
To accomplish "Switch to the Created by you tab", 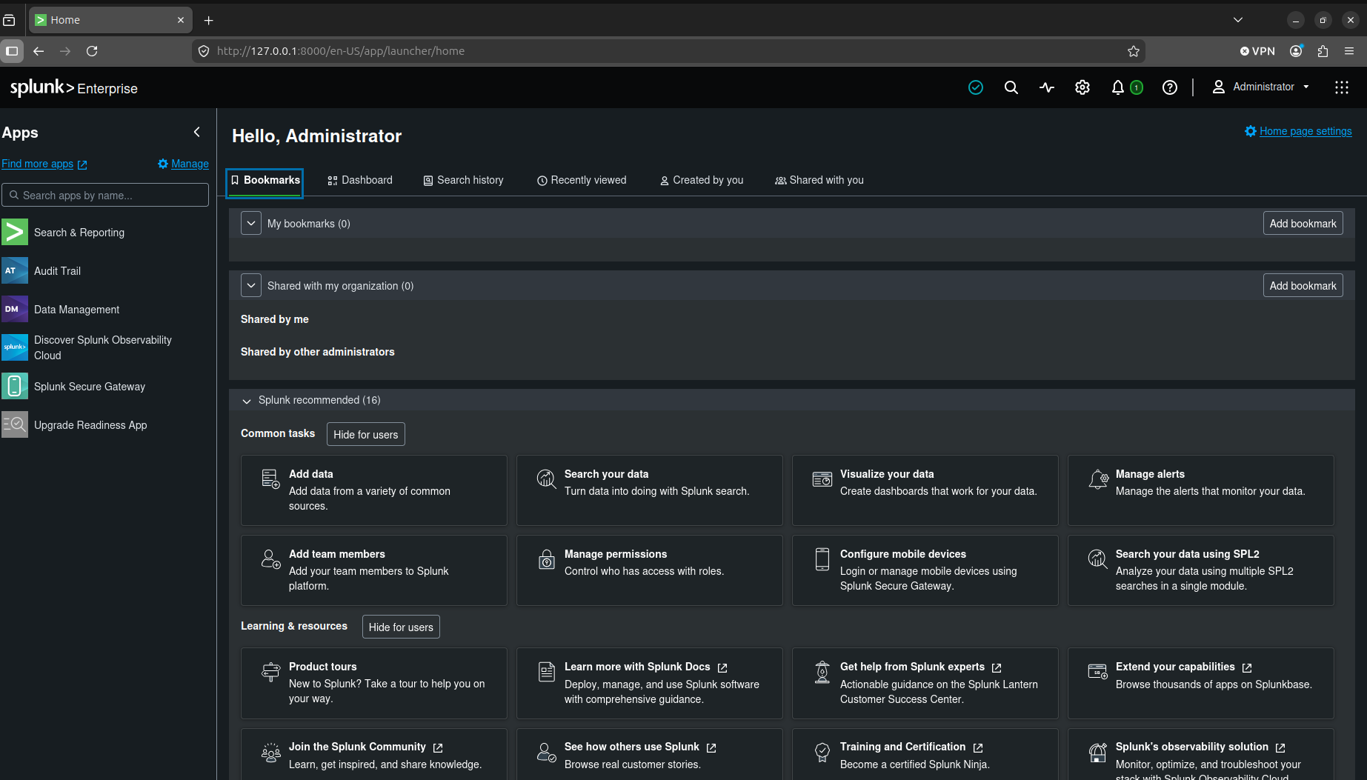I will coord(702,180).
